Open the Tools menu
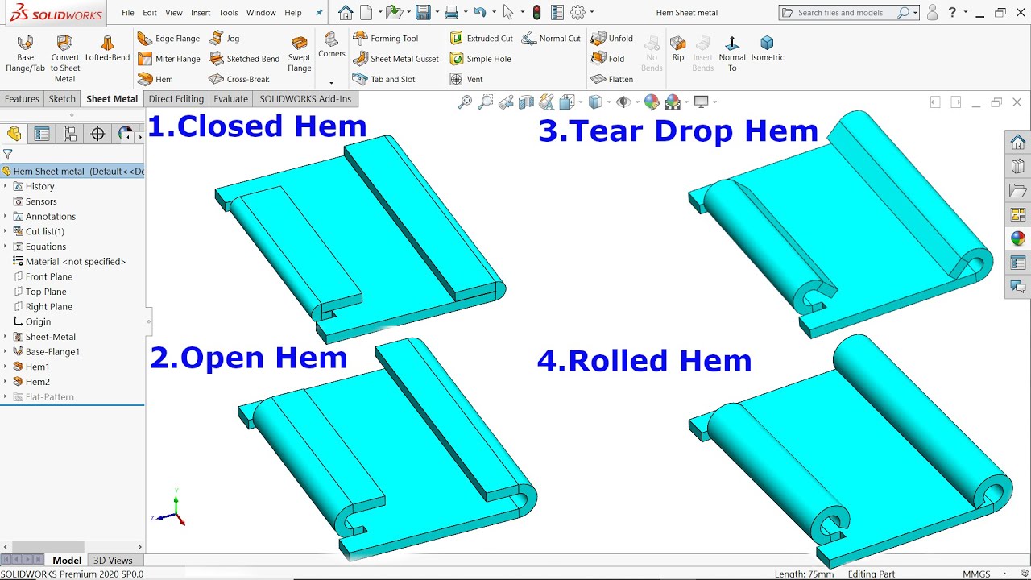 229,13
